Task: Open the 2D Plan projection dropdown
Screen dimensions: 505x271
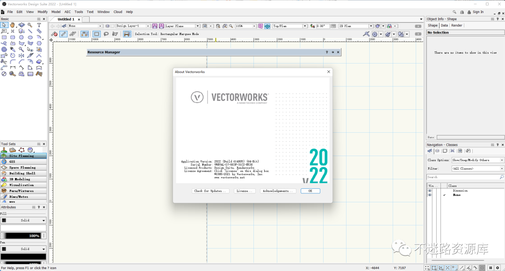Action: coord(355,26)
